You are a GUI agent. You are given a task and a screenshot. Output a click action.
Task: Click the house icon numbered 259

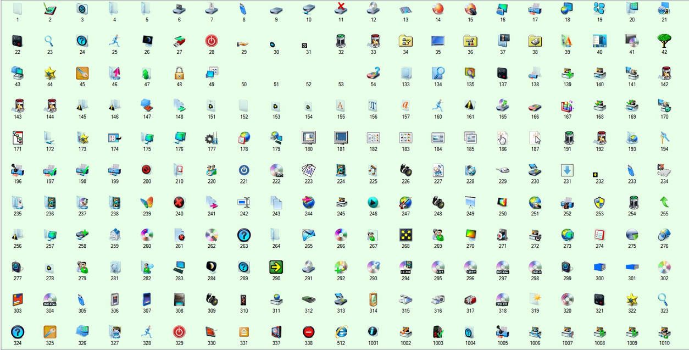(114, 235)
